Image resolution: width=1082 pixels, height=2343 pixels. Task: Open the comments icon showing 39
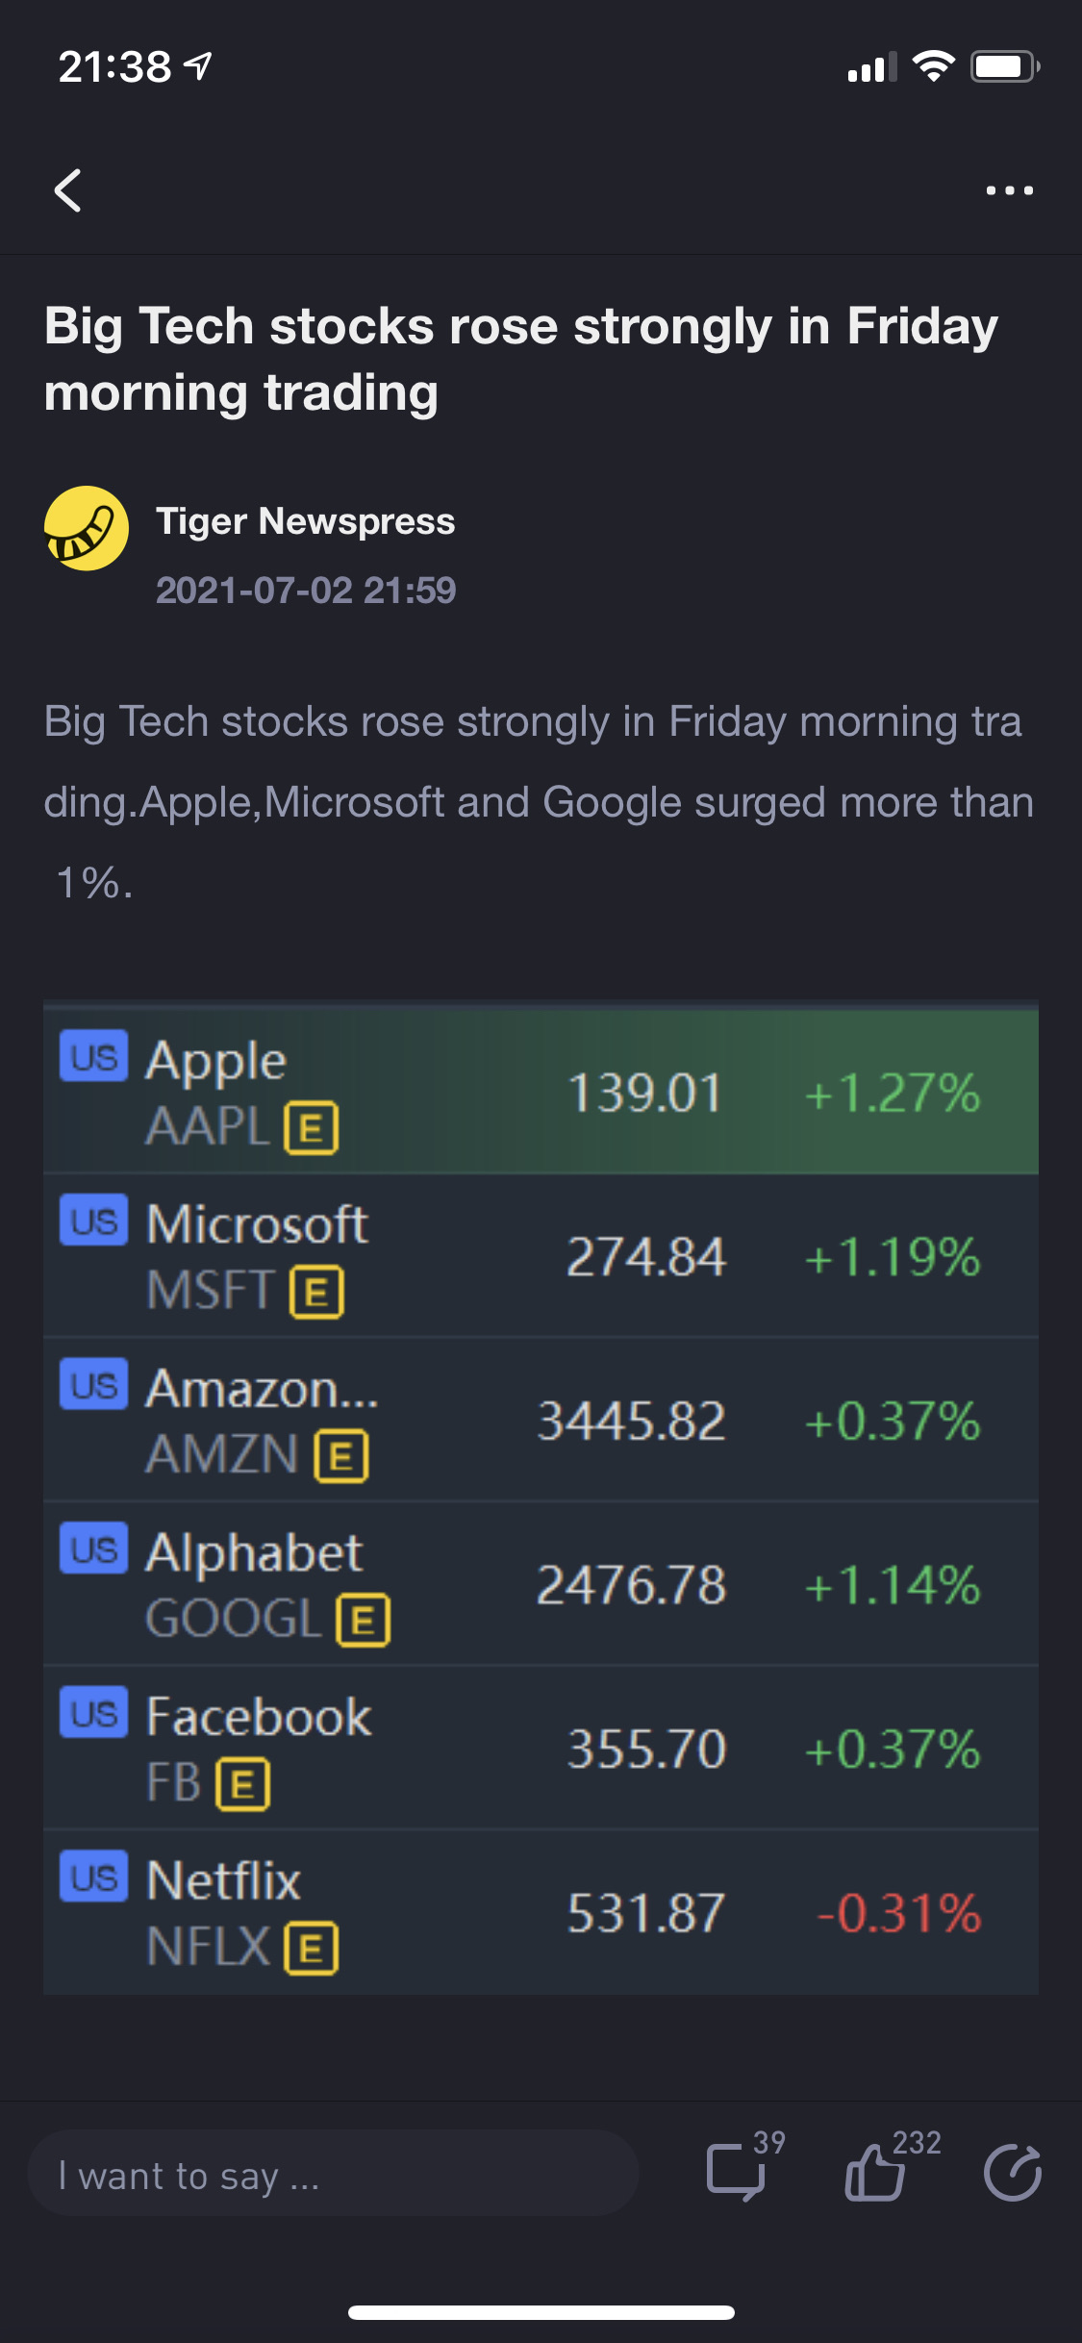point(737,2172)
